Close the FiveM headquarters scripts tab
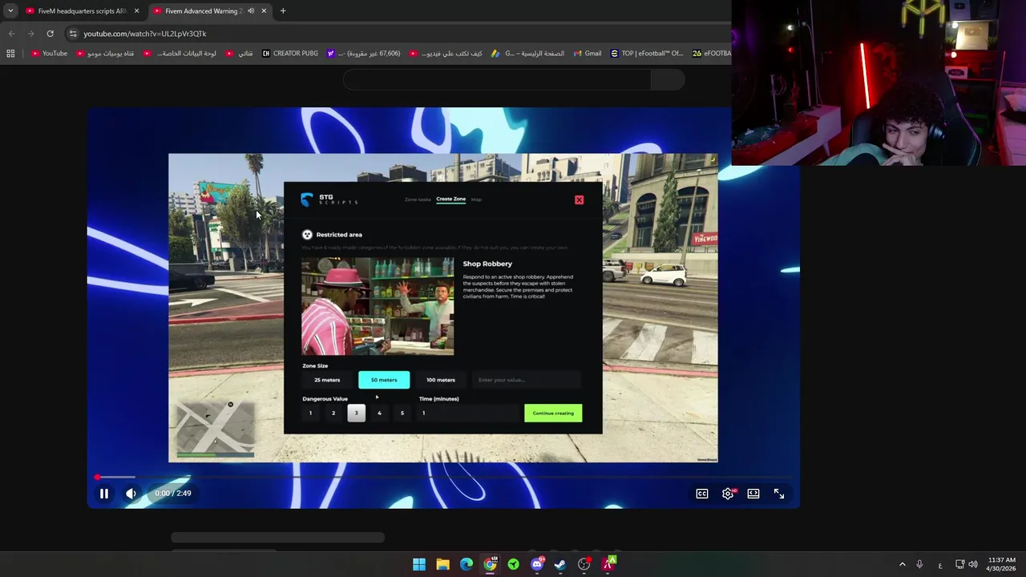Viewport: 1026px width, 577px height. click(136, 11)
